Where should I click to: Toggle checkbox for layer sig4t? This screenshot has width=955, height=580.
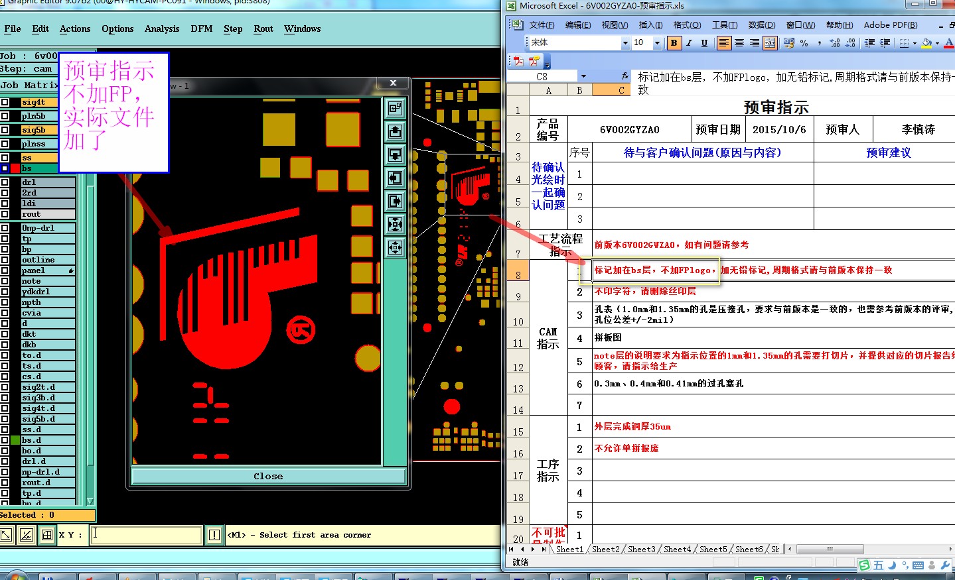click(x=5, y=102)
